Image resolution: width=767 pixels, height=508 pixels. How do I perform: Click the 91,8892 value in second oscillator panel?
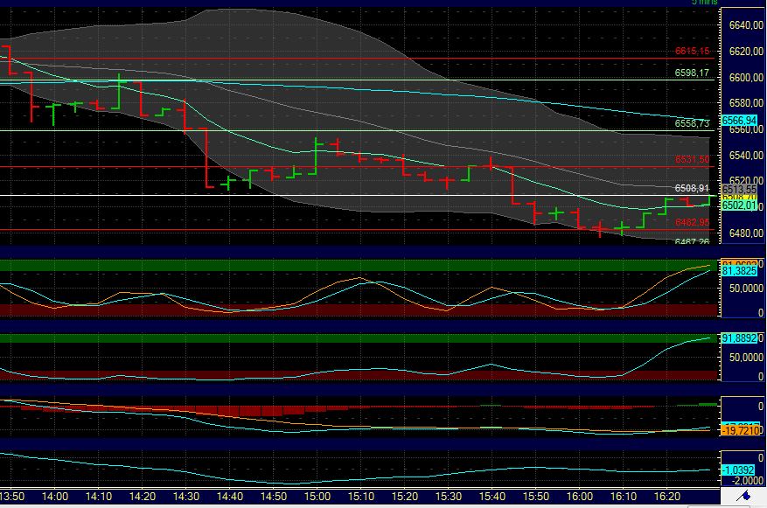pyautogui.click(x=739, y=337)
